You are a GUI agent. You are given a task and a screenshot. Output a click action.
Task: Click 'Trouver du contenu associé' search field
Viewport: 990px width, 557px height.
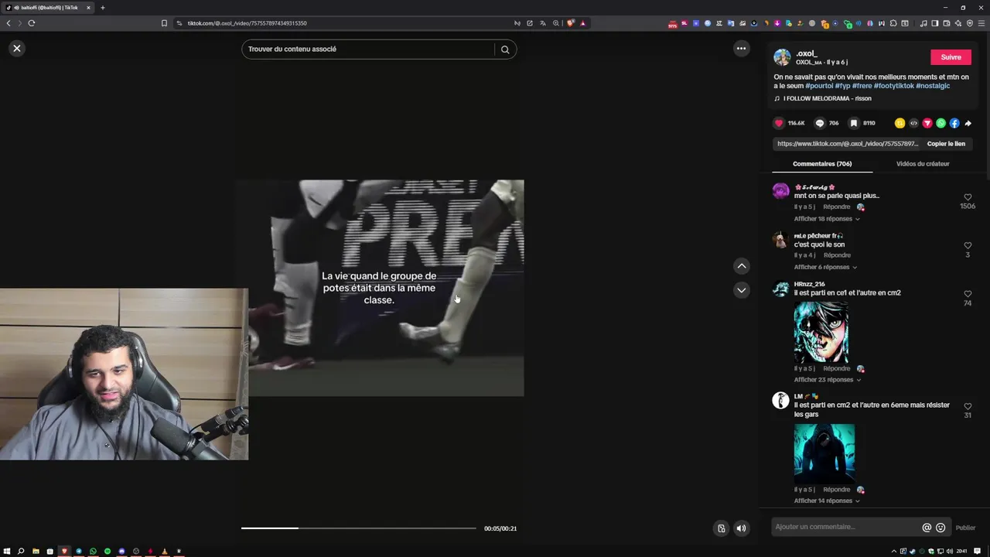(x=368, y=50)
